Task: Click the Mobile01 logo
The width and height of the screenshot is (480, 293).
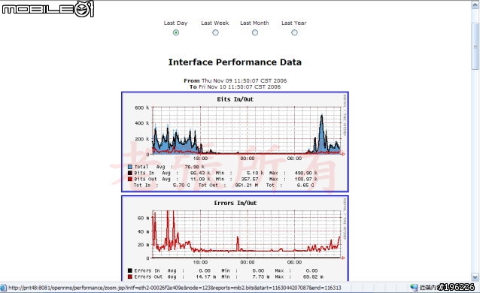Action: coord(47,9)
